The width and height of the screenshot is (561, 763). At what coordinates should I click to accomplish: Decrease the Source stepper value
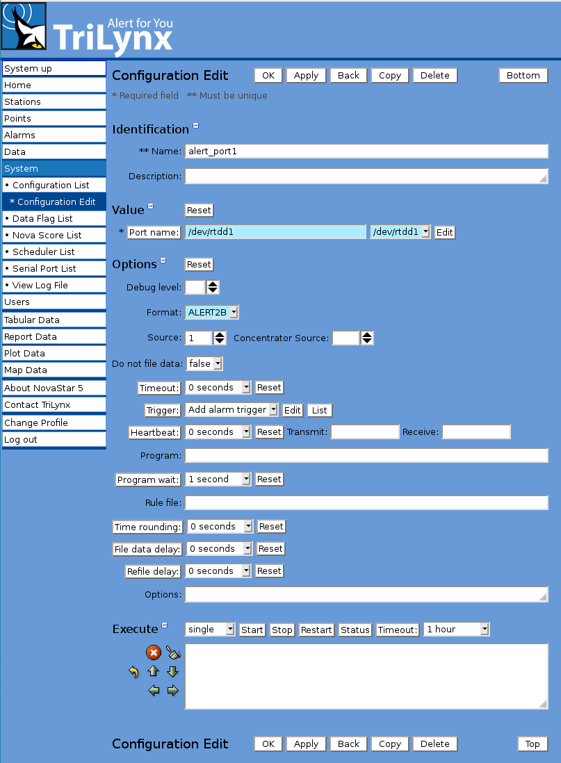pyautogui.click(x=220, y=341)
